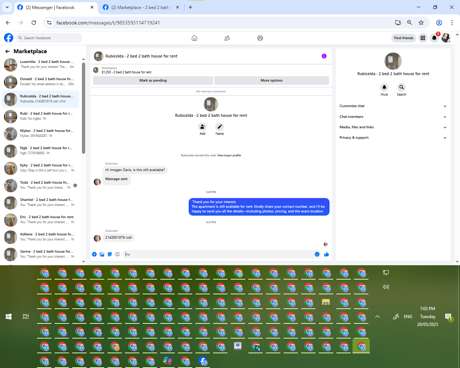This screenshot has width=460, height=368.
Task: Open more actions plus icon in composer
Action: (x=94, y=254)
